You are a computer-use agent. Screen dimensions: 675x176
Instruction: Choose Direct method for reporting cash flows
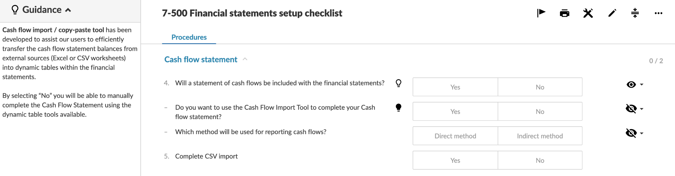click(x=455, y=136)
